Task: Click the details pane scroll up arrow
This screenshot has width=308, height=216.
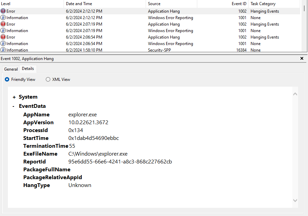Action: click(295, 94)
